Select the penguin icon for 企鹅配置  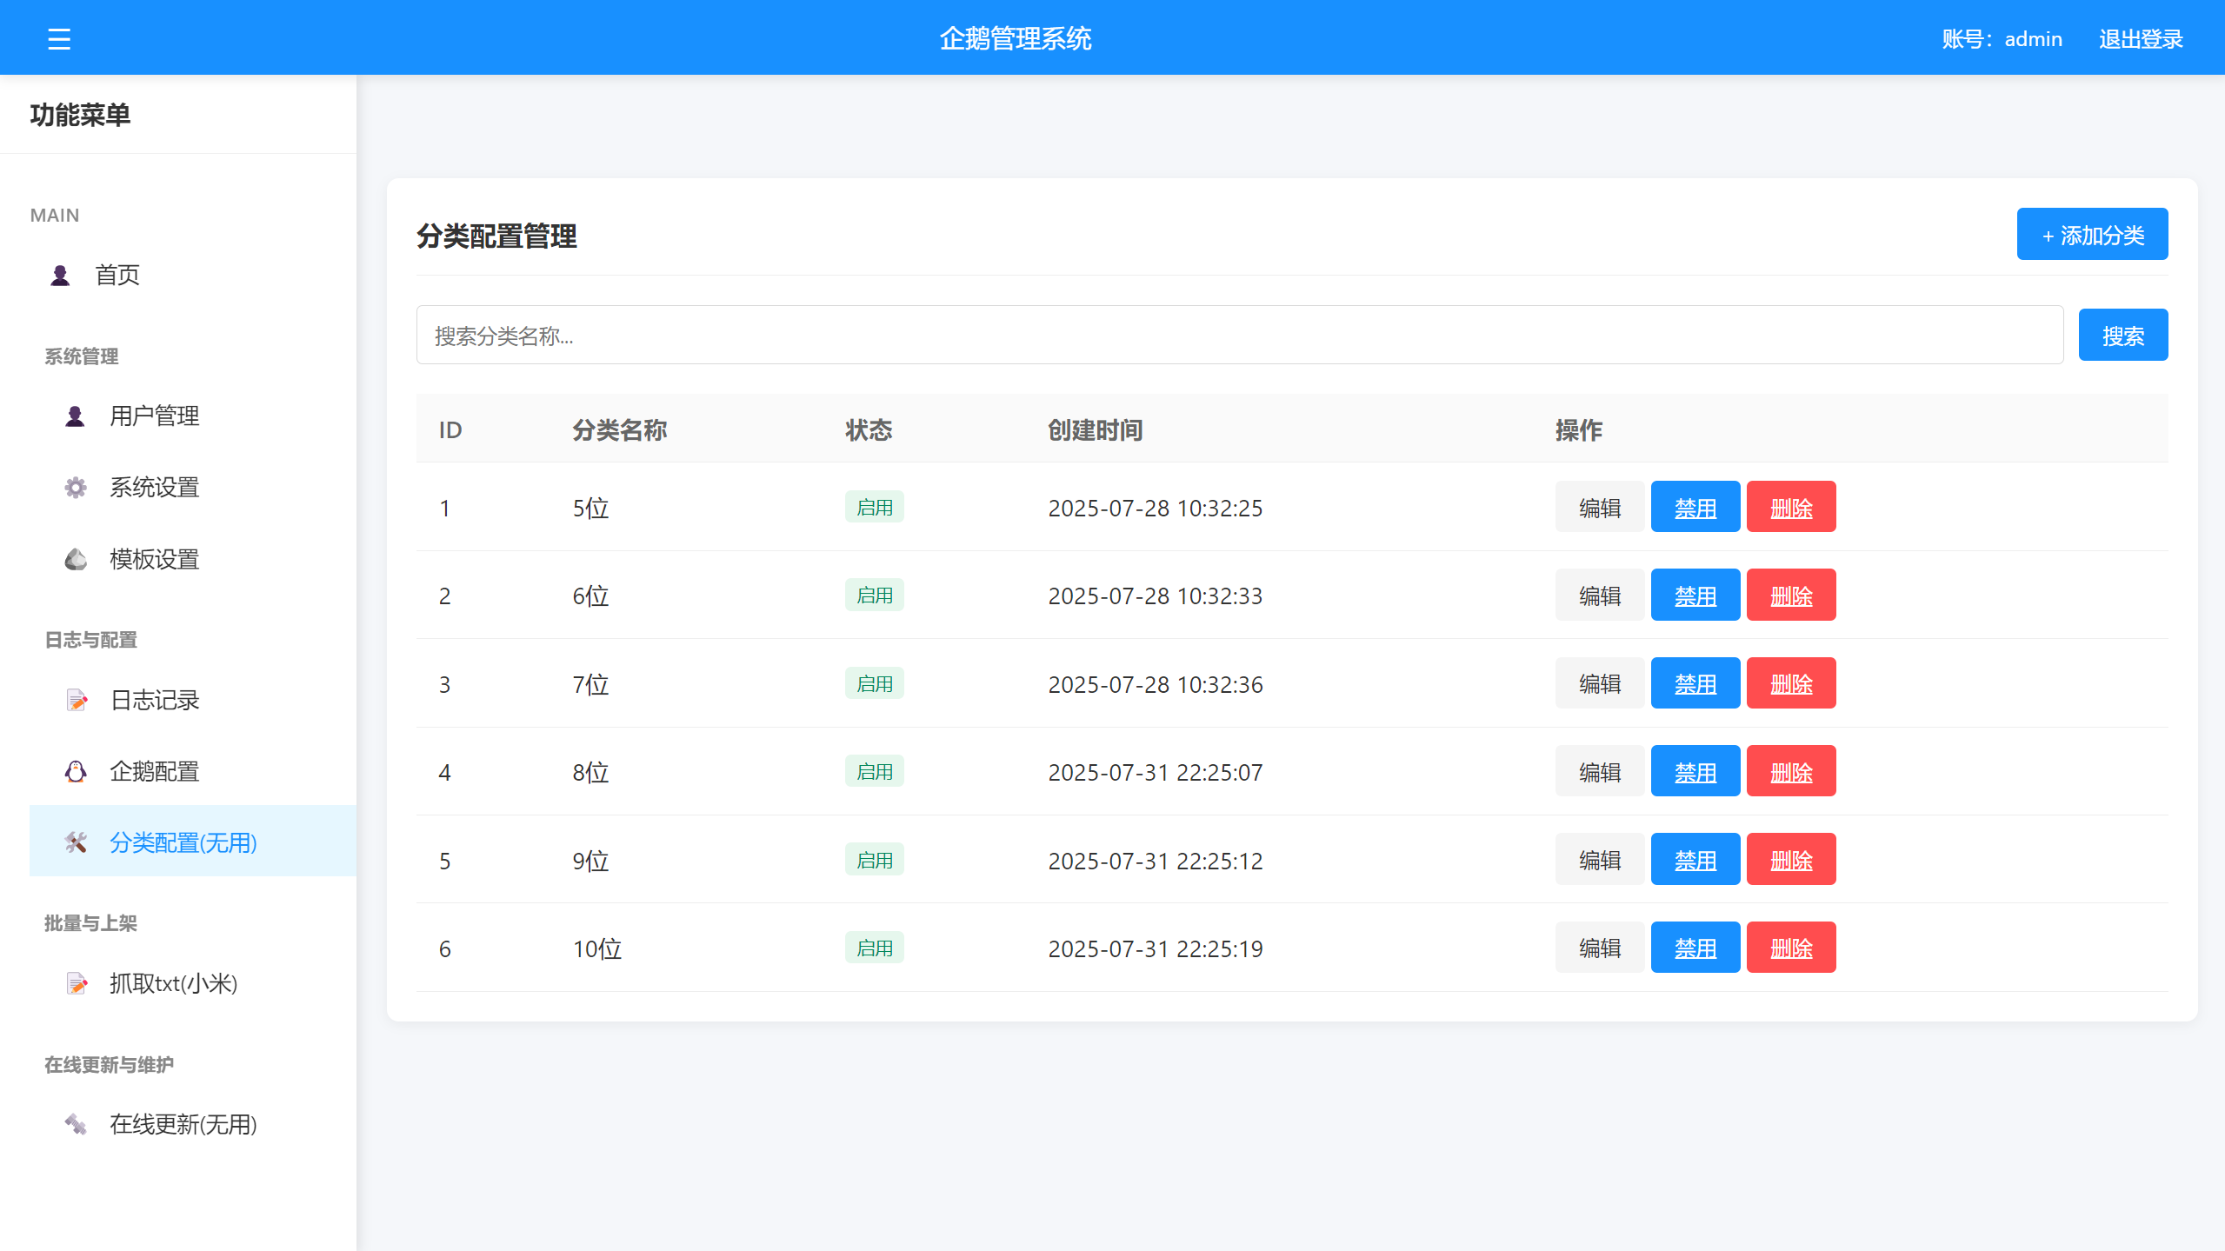click(x=76, y=771)
